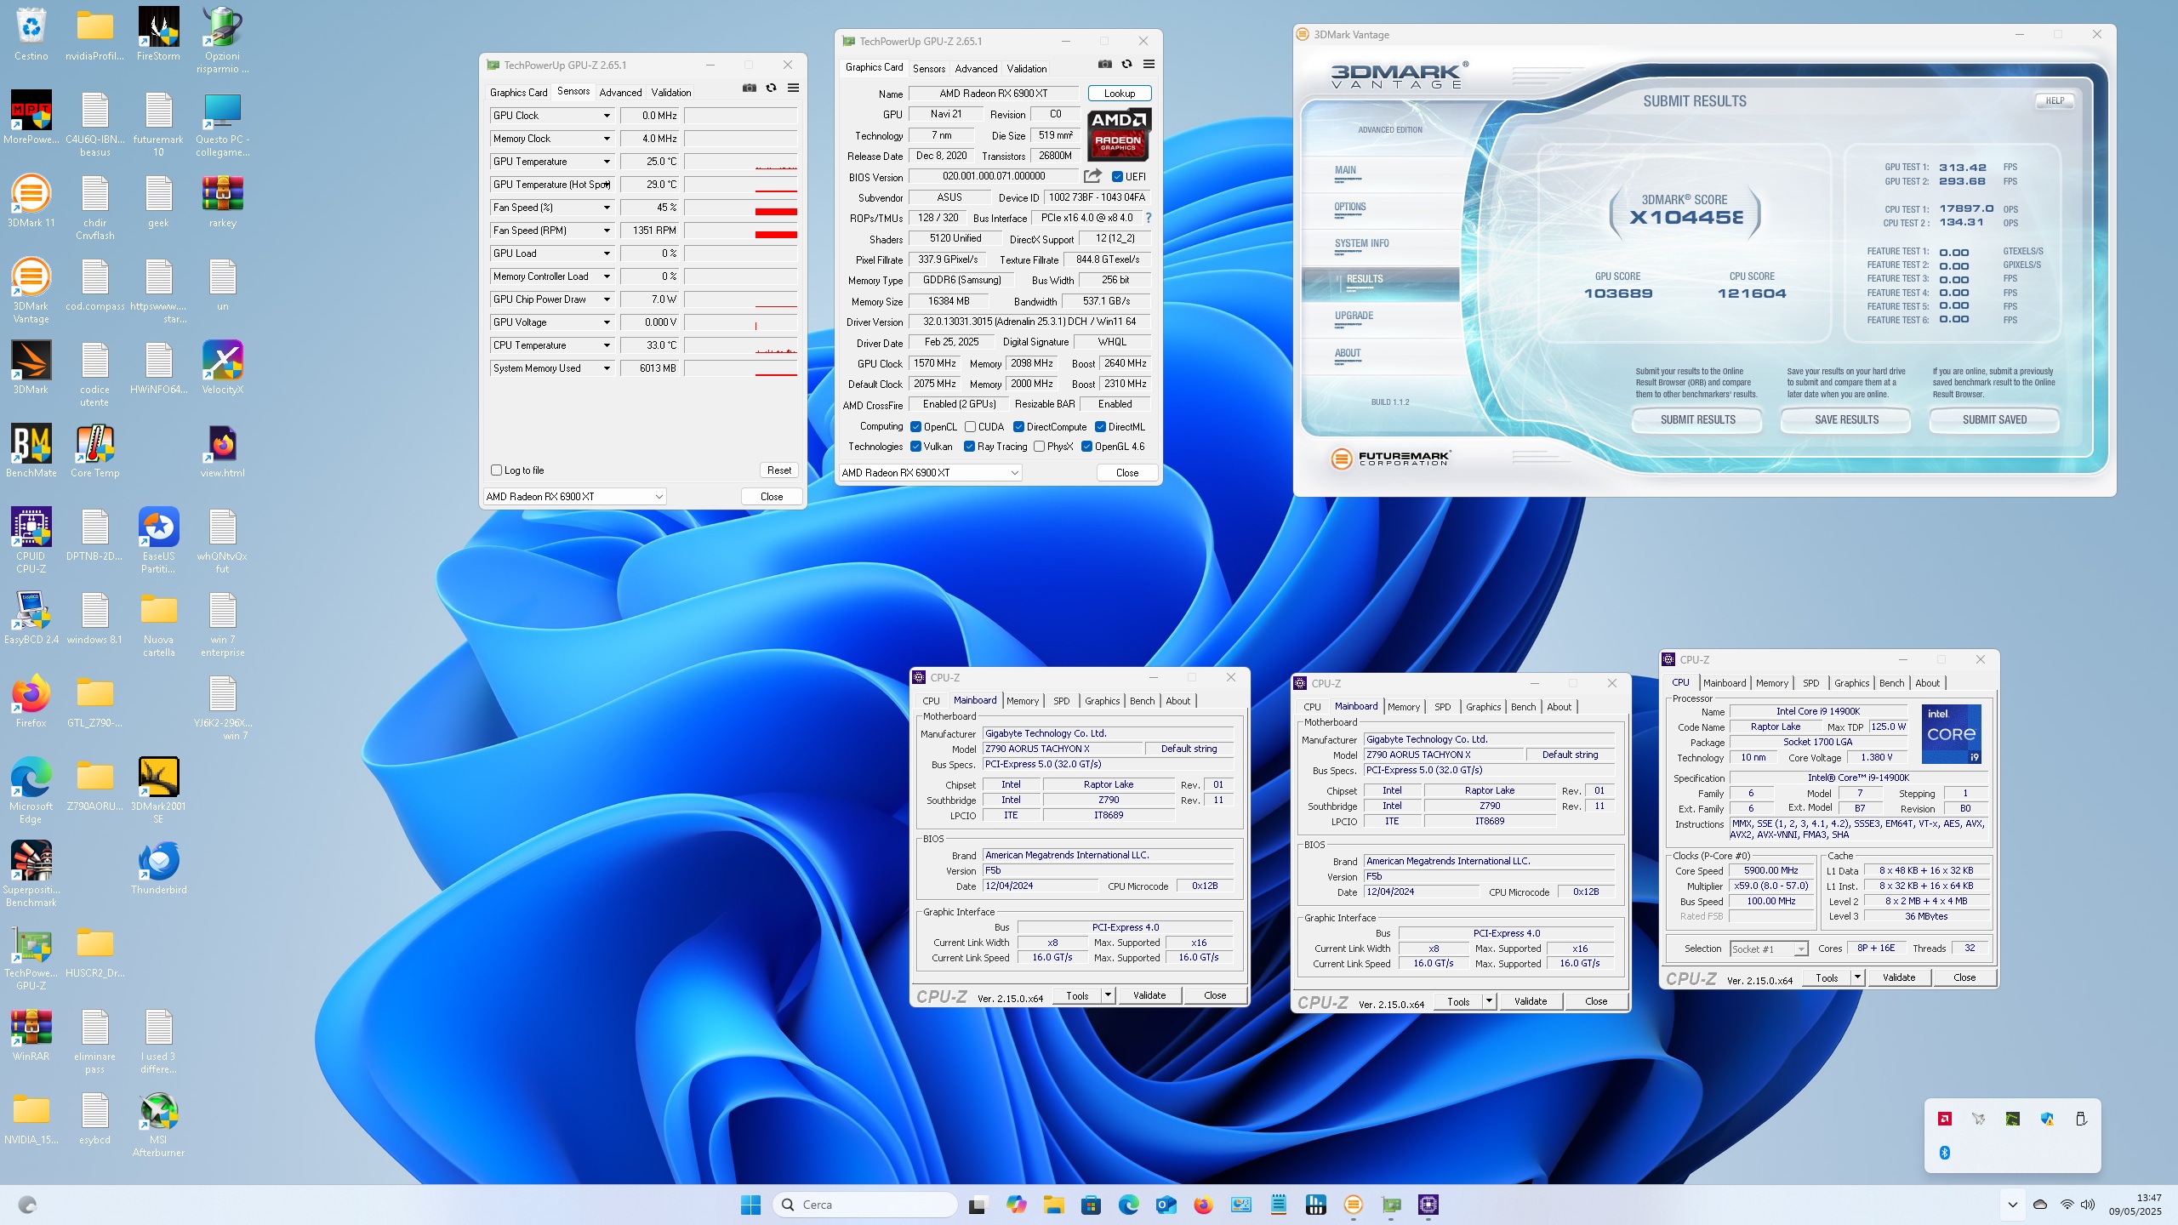Image resolution: width=2178 pixels, height=1225 pixels.
Task: Click GPU Temperature sensor graph
Action: click(x=740, y=162)
